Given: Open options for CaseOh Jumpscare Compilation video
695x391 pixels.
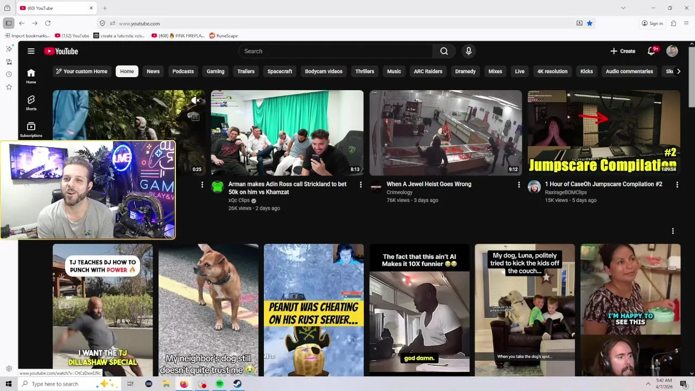Looking at the screenshot, I should pos(677,185).
